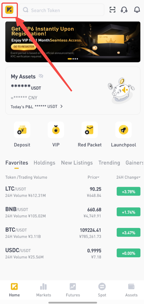144x304 pixels.
Task: Open the QR scan icon
Action: point(112,10)
